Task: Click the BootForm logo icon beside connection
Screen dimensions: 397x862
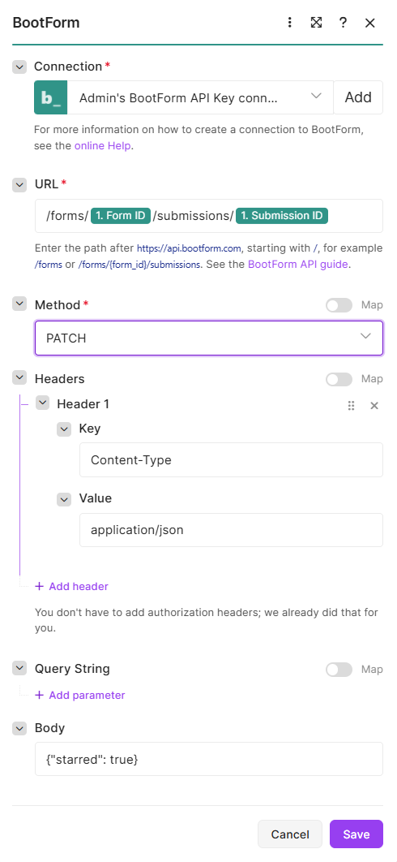Action: [50, 98]
